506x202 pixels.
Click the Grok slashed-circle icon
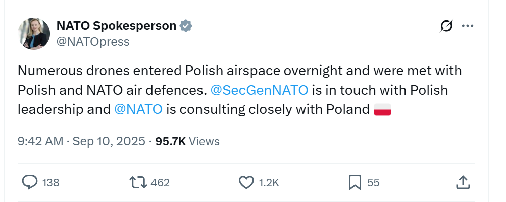pos(446,26)
